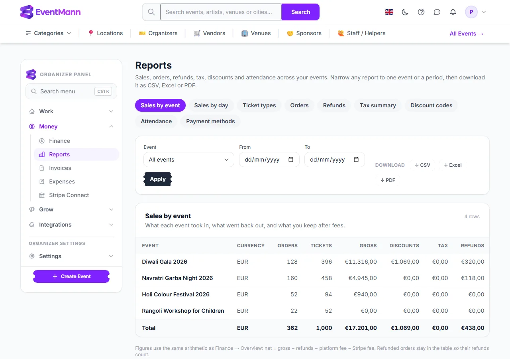
Task: Click the purple Search button
Action: pyautogui.click(x=300, y=12)
